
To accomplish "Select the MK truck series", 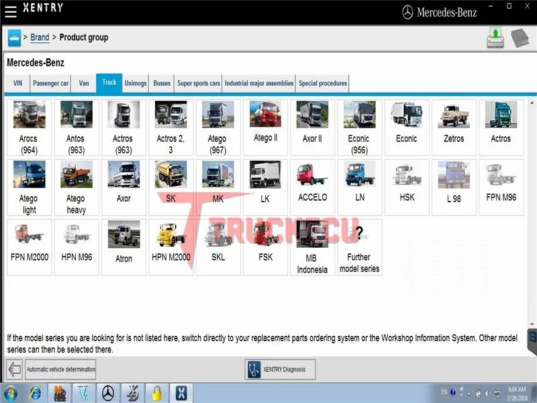I will click(x=217, y=187).
